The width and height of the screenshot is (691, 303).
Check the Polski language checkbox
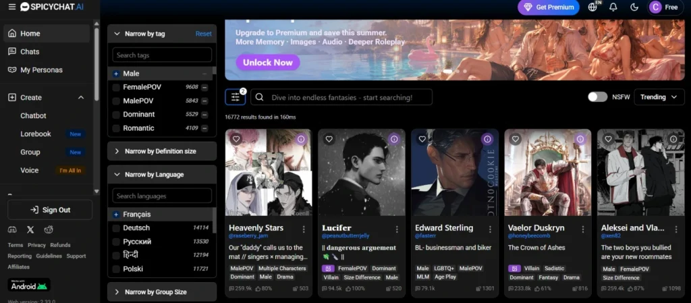(x=116, y=269)
